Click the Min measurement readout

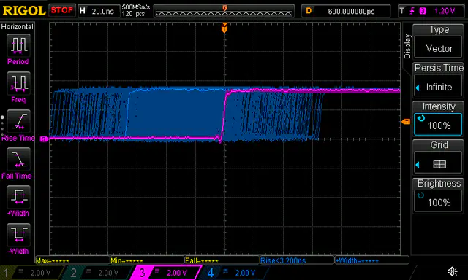(x=147, y=260)
